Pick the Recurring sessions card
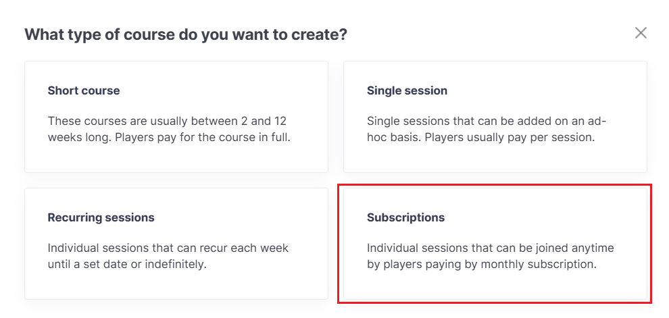669x318 pixels. (x=176, y=243)
